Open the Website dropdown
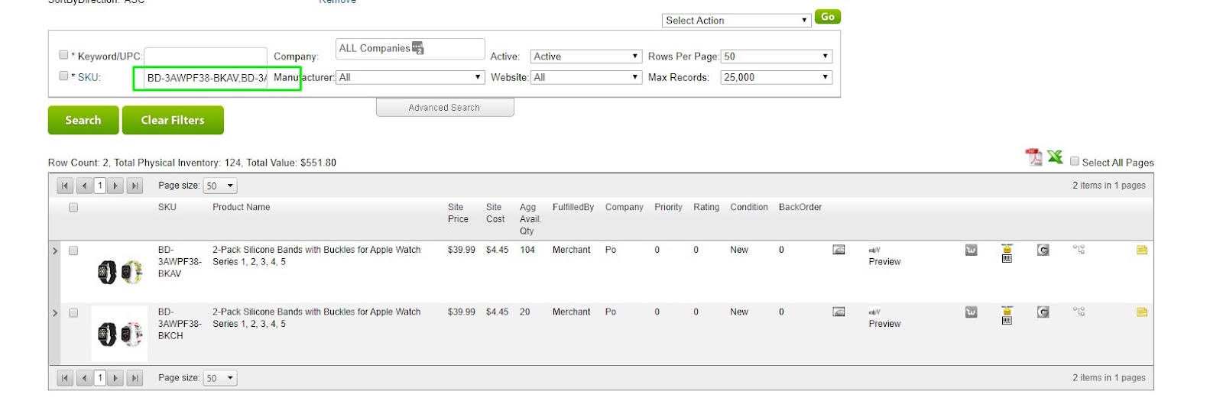 pos(586,77)
